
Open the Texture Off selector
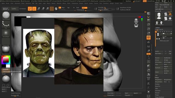pyautogui.click(x=6, y=42)
